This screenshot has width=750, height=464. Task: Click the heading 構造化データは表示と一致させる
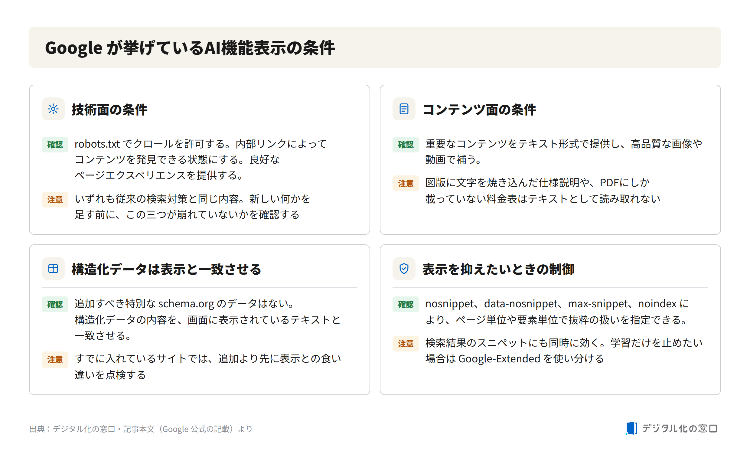166,269
